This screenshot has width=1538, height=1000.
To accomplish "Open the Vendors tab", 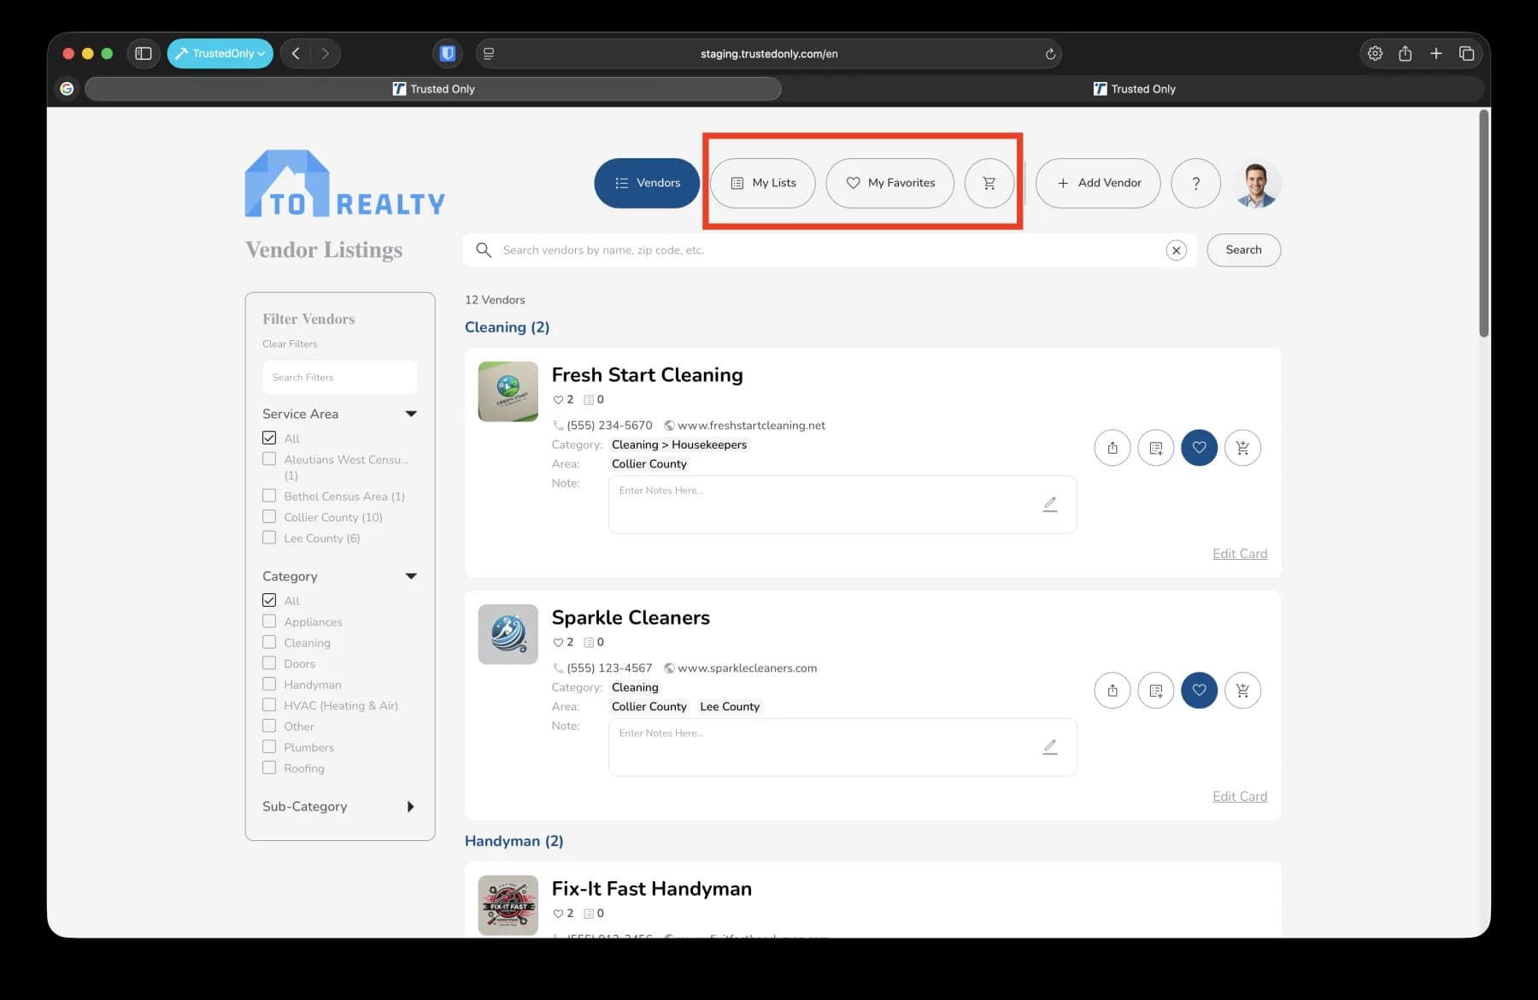I will (x=647, y=183).
